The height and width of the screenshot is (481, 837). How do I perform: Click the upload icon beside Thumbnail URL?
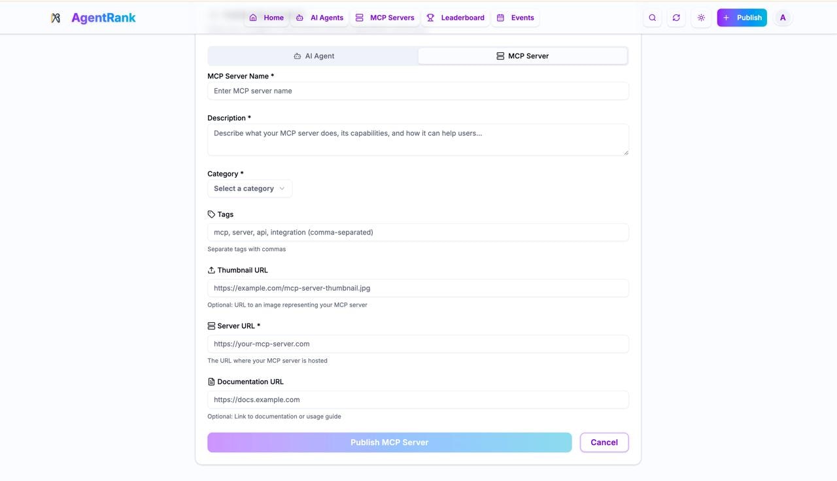(211, 270)
